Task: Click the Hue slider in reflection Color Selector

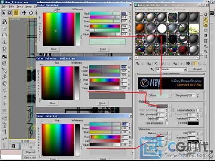Action: (x=104, y=80)
